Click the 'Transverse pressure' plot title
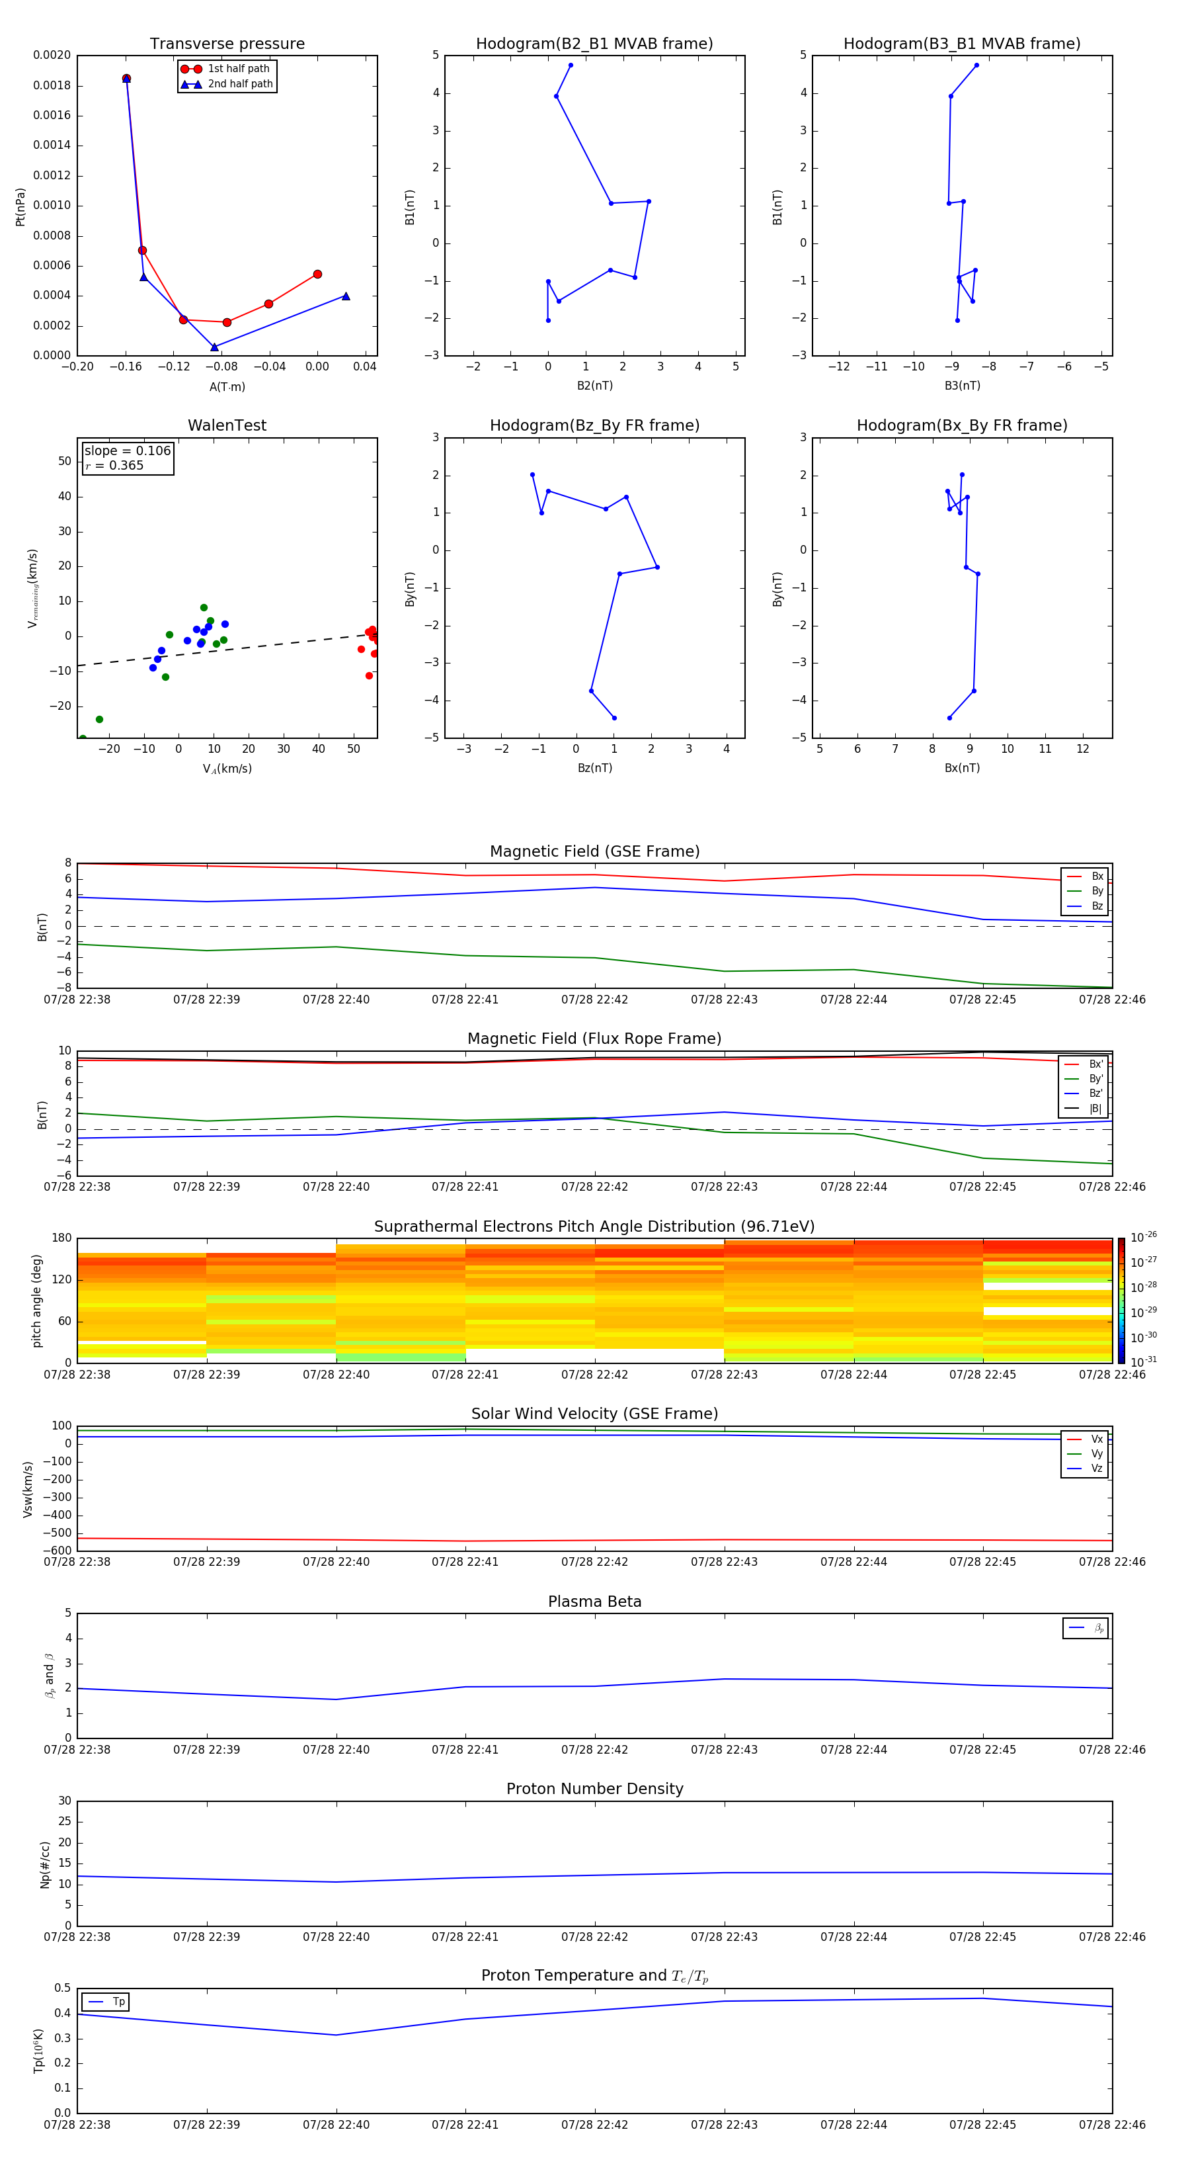Screen dimensions: 1190x2183 (227, 43)
